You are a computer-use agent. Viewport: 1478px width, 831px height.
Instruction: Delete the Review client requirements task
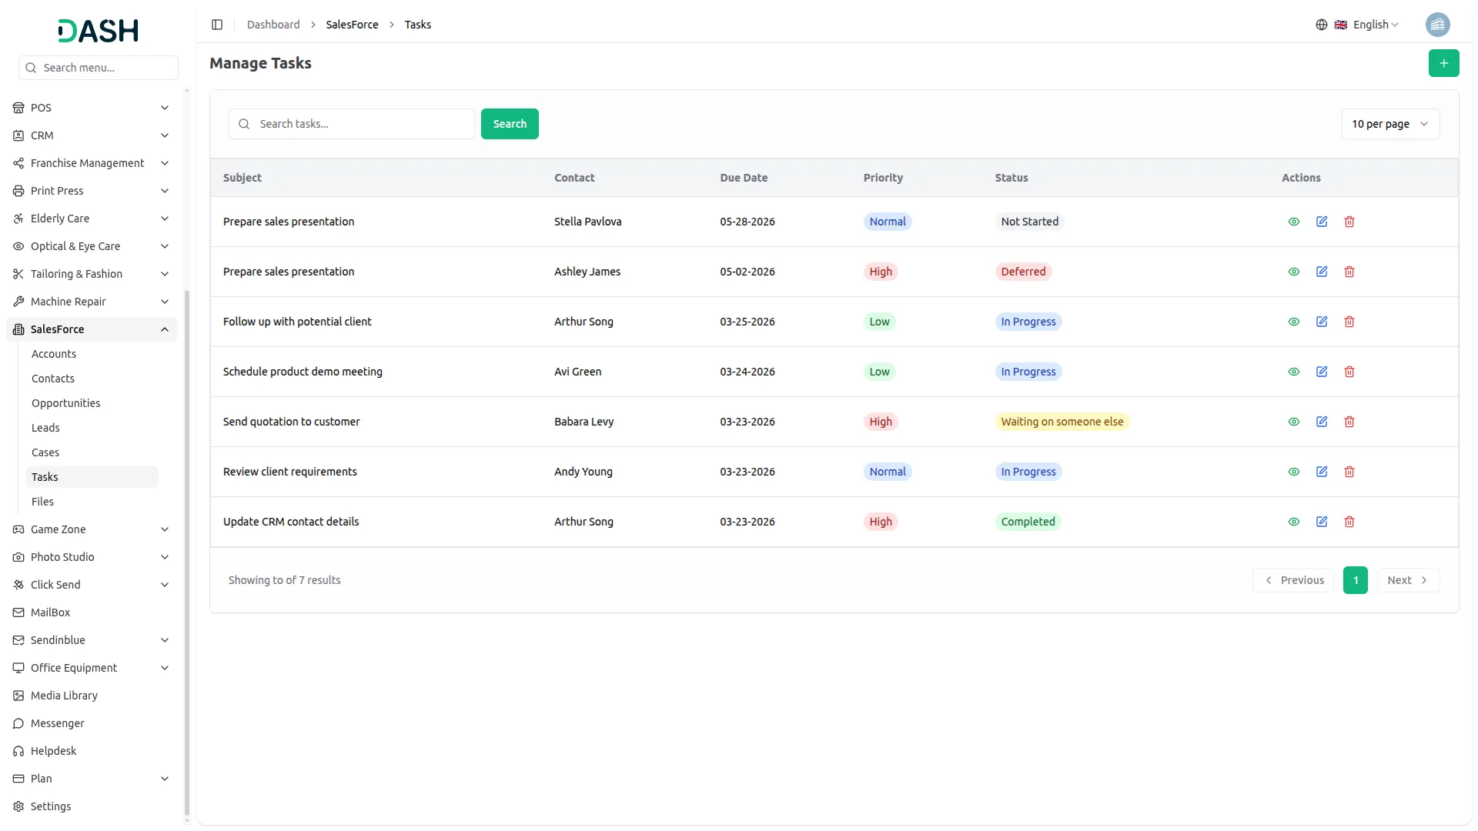pyautogui.click(x=1349, y=472)
